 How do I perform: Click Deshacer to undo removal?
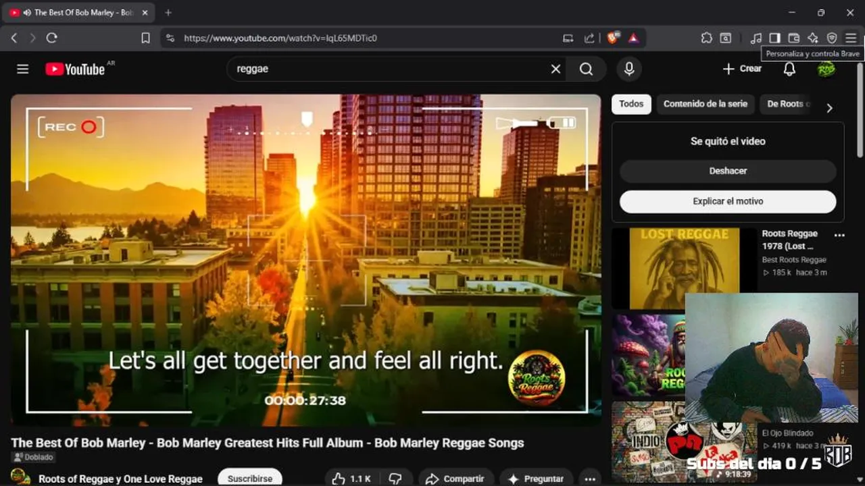click(728, 171)
